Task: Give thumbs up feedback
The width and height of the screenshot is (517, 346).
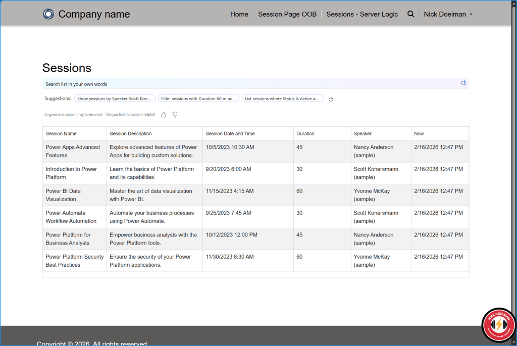Action: (x=164, y=115)
